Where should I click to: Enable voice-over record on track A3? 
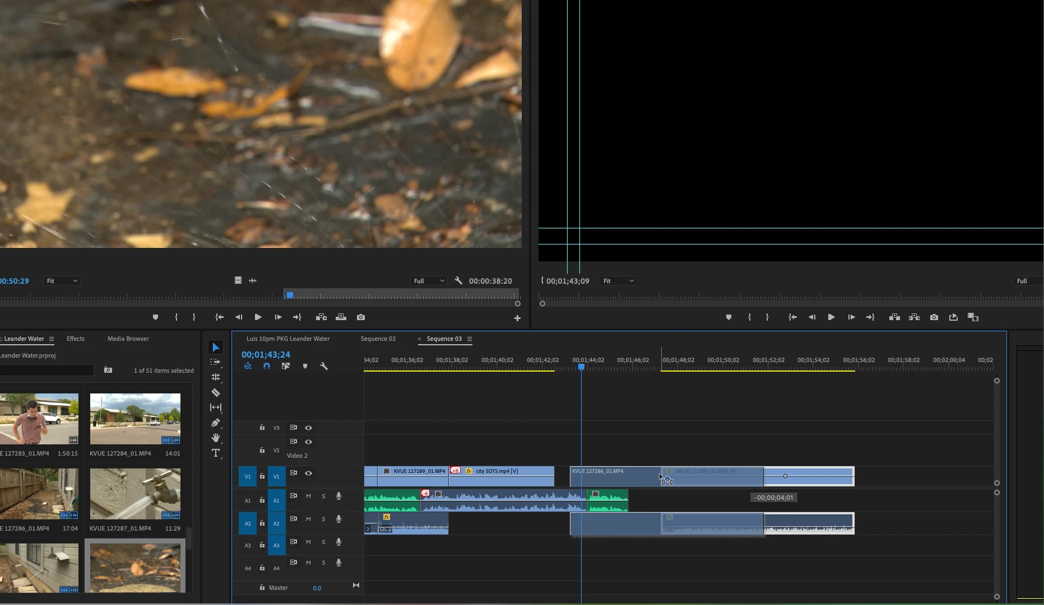click(338, 542)
